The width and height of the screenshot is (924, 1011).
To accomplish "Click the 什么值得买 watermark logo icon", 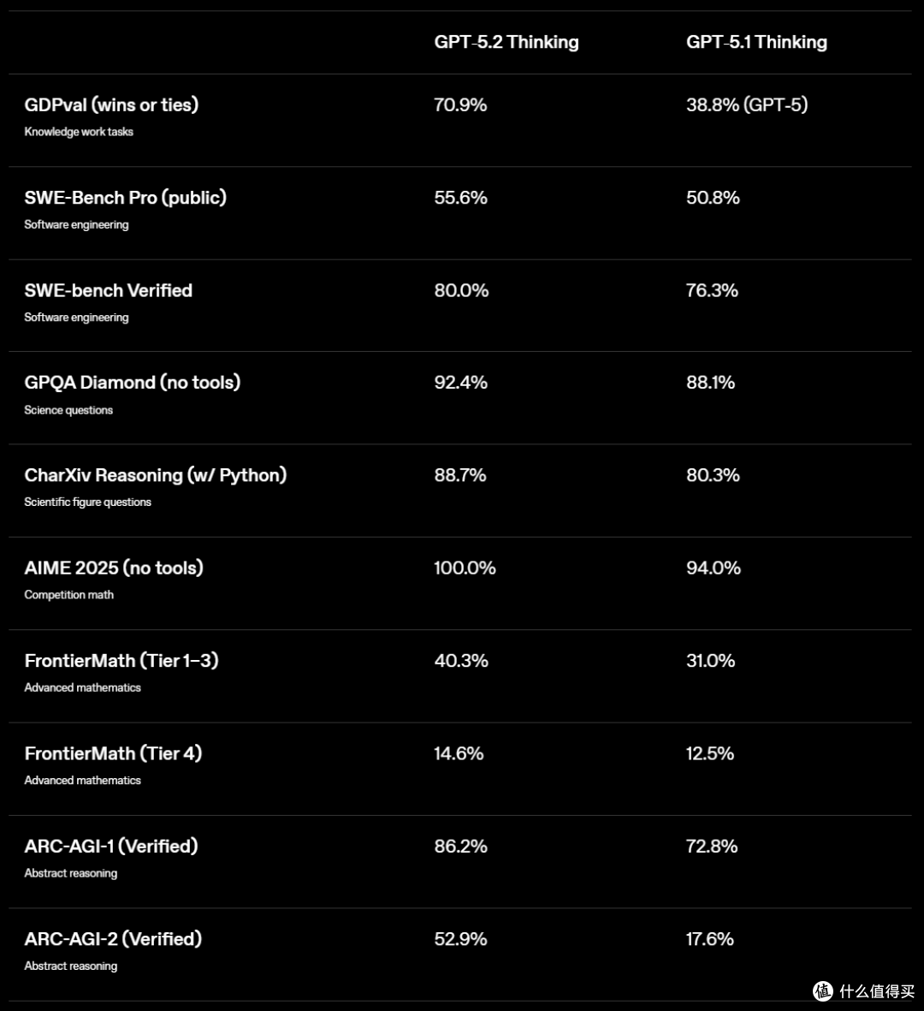I will point(823,991).
